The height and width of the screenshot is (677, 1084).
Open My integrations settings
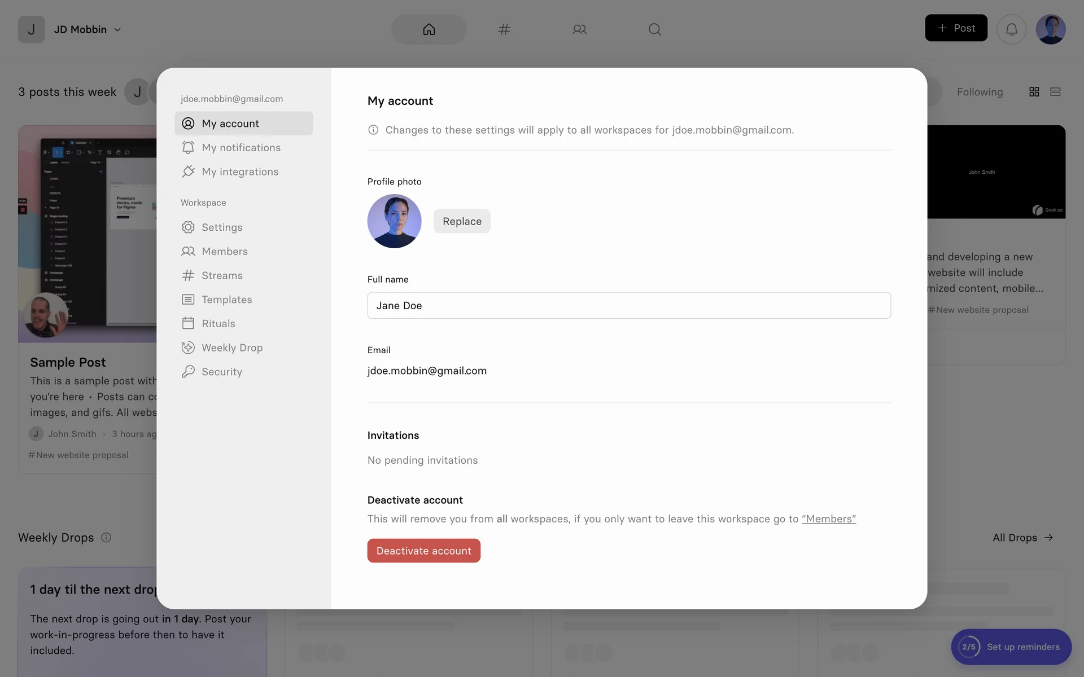tap(240, 172)
